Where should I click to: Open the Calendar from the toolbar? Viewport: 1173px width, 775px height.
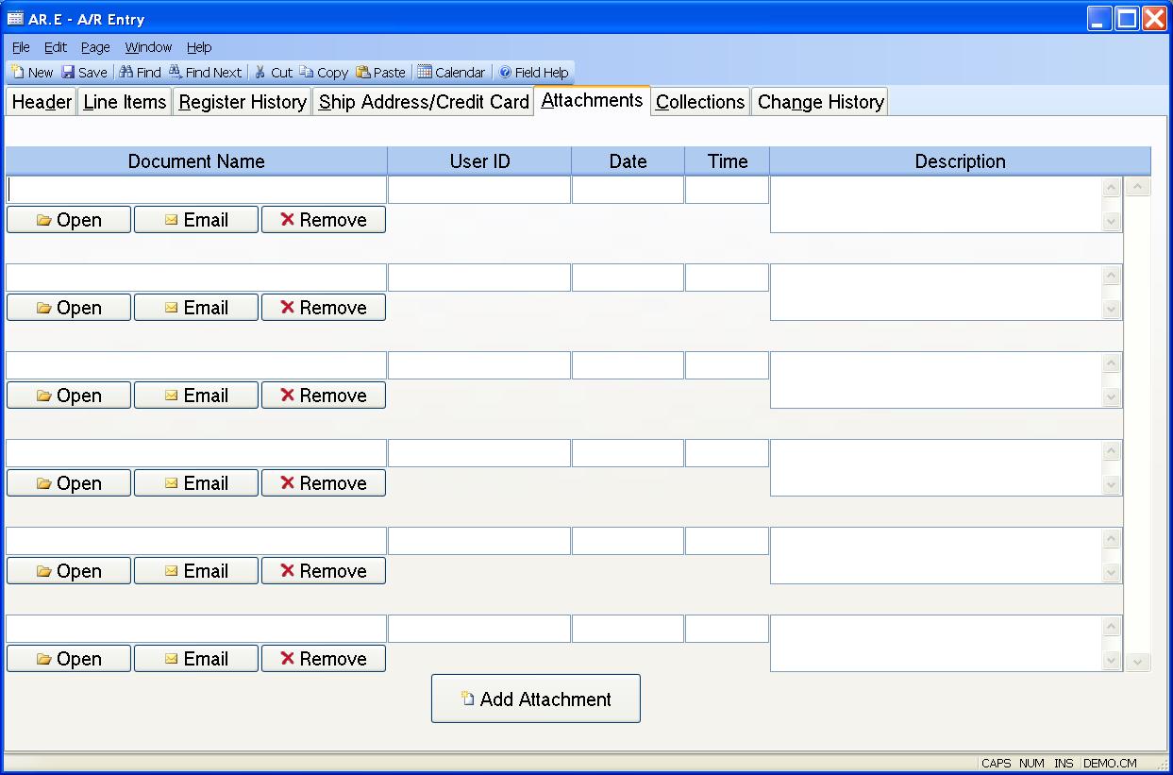coord(425,73)
